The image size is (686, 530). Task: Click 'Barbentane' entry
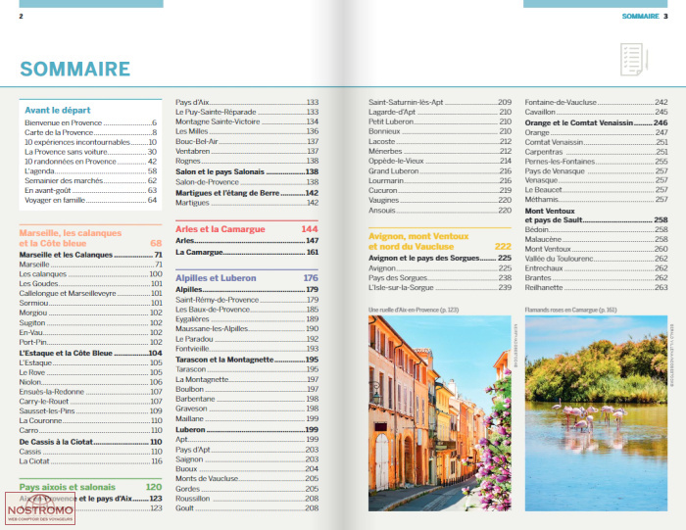point(247,399)
